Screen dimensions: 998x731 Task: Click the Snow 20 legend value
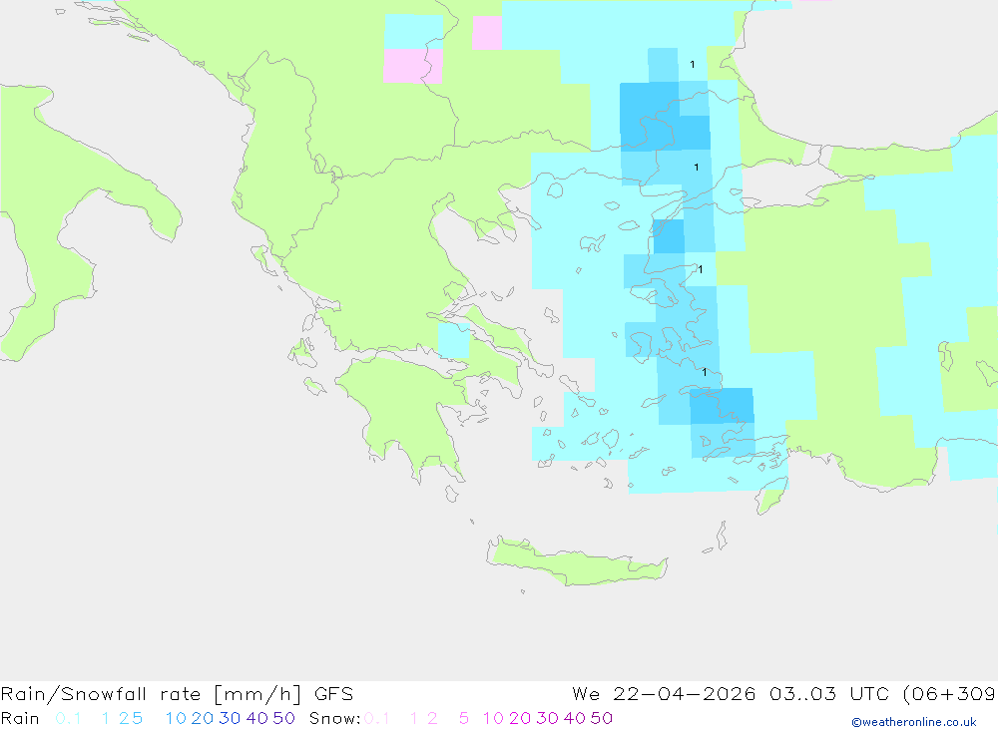tap(520, 718)
